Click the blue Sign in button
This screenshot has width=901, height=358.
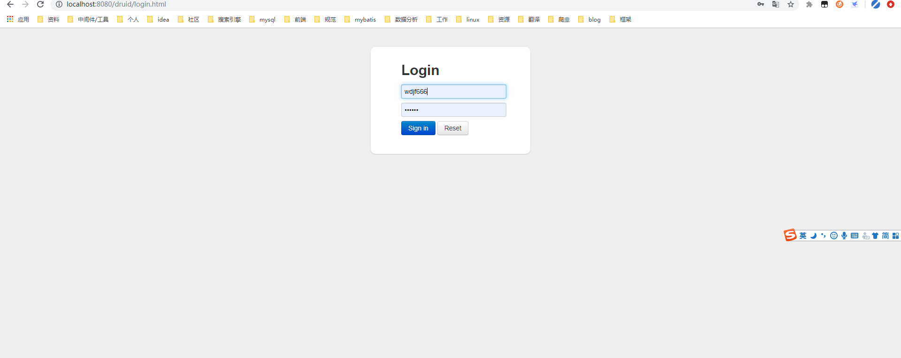pos(418,128)
